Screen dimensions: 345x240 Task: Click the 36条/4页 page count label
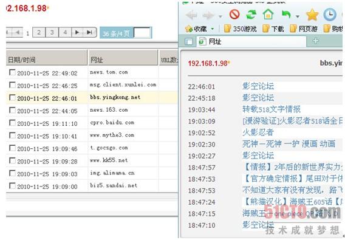point(117,33)
